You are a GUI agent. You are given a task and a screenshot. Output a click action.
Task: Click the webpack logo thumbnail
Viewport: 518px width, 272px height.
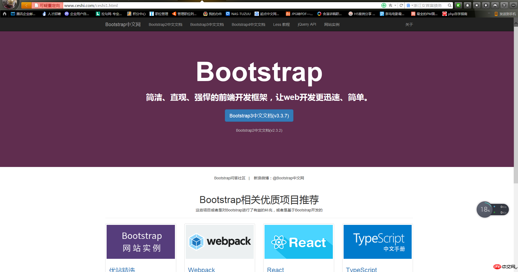[x=220, y=242]
